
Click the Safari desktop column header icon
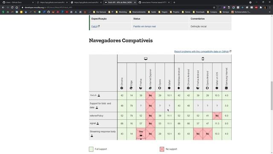(x=169, y=88)
